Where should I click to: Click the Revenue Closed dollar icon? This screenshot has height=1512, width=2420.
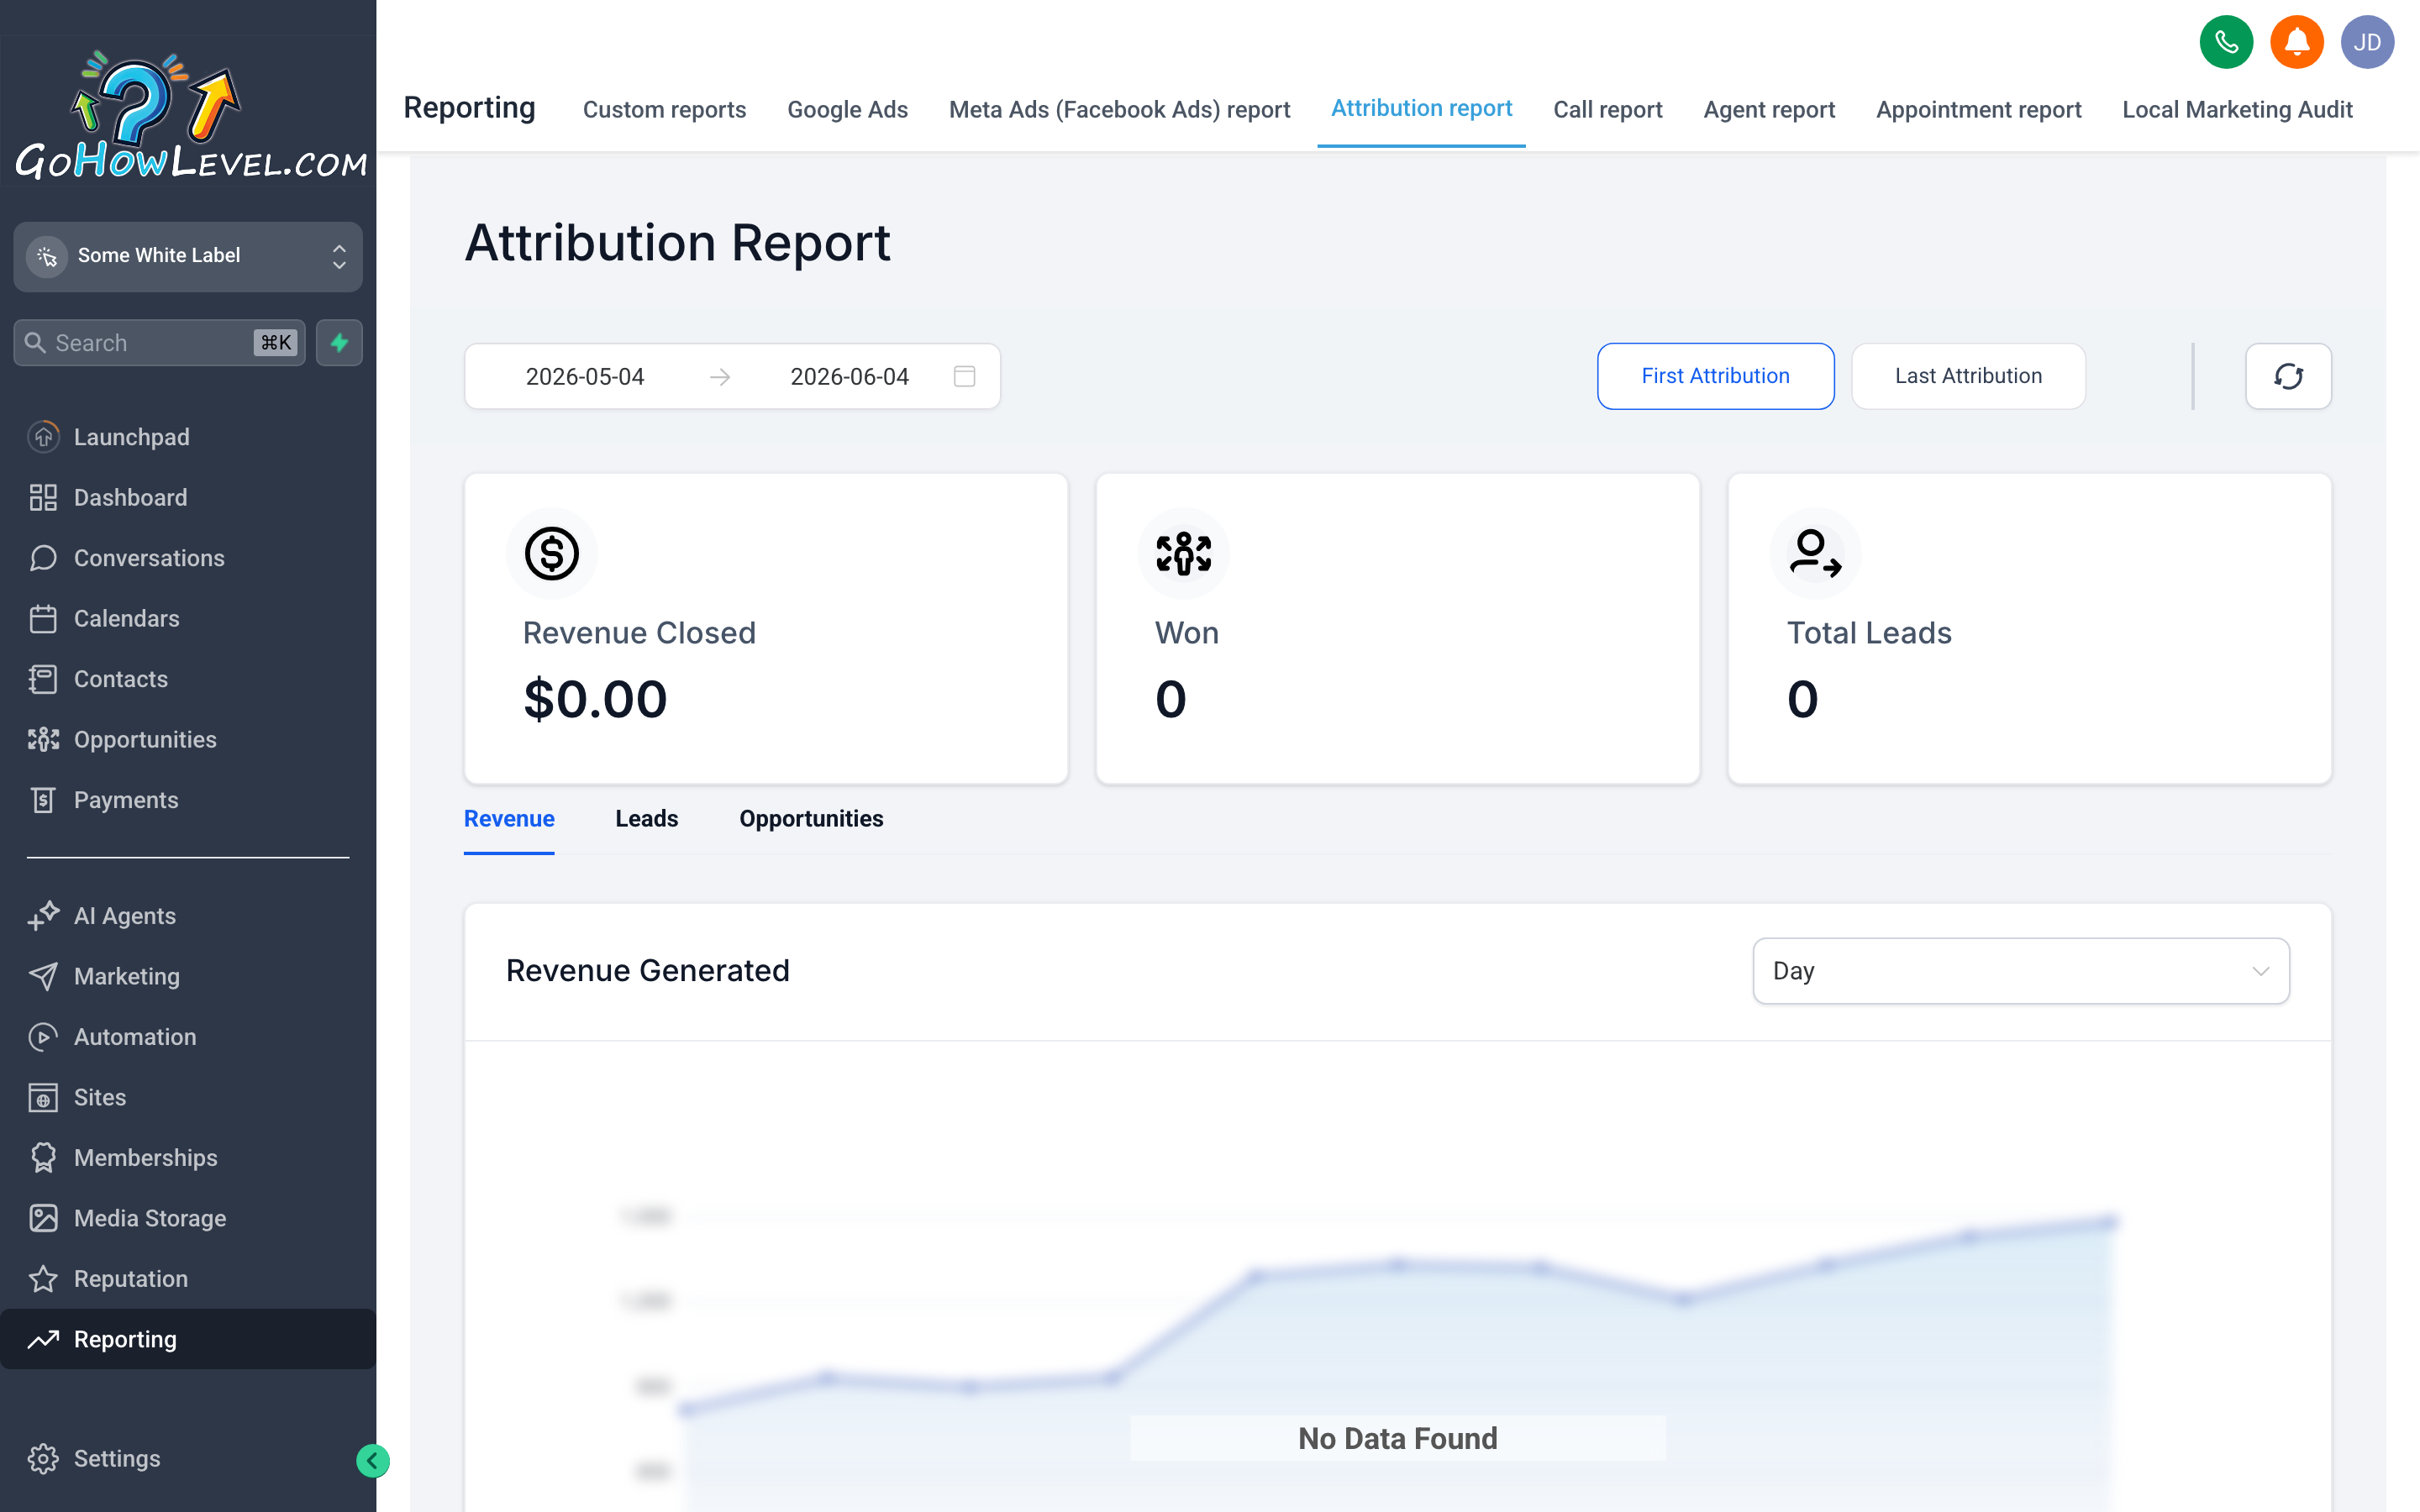[552, 554]
